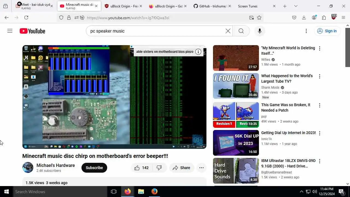Reload the current page
This screenshot has height=197, width=350.
click(26, 18)
